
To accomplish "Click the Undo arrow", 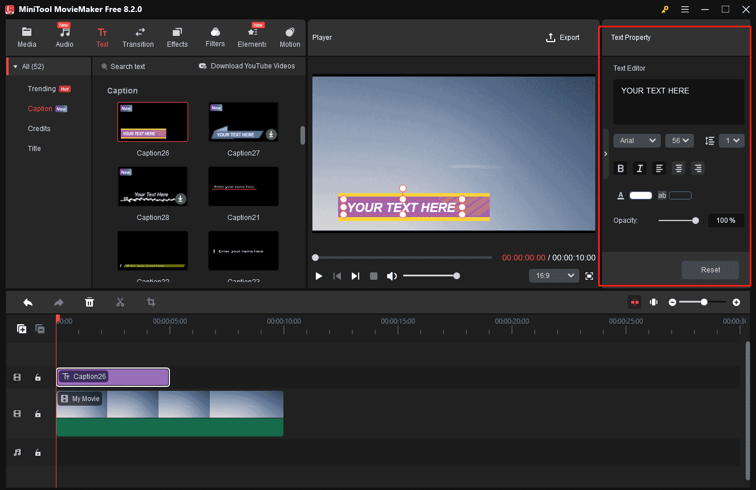I will coord(28,303).
